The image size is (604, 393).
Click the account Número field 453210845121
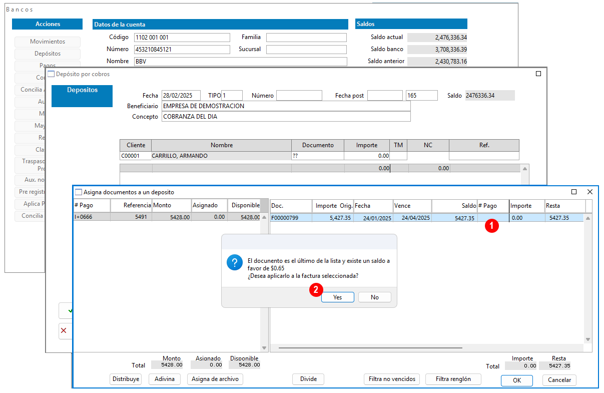182,50
